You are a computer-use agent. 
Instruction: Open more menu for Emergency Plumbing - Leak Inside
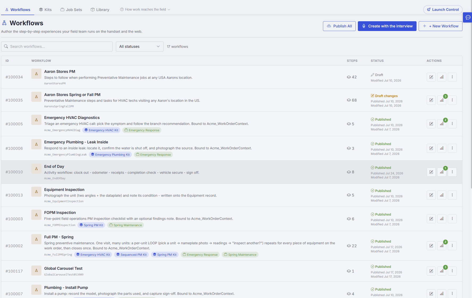(x=452, y=148)
